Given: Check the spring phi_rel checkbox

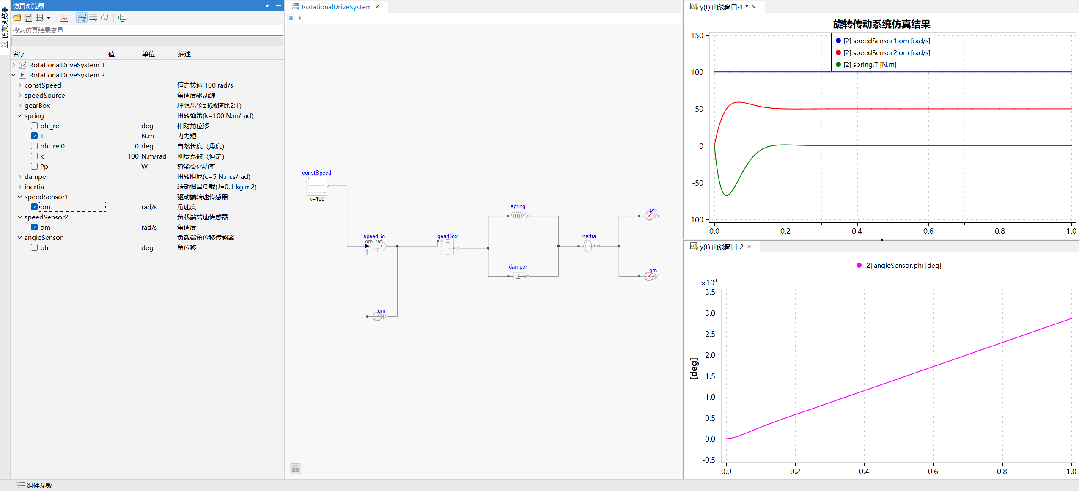Looking at the screenshot, I should pos(34,126).
